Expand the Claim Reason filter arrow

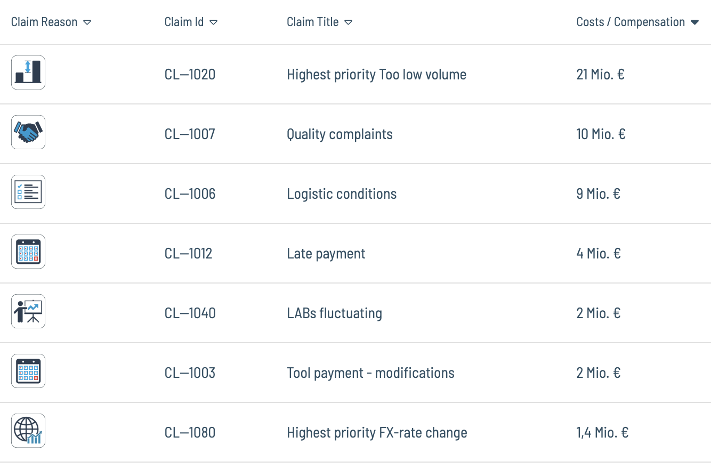[87, 22]
